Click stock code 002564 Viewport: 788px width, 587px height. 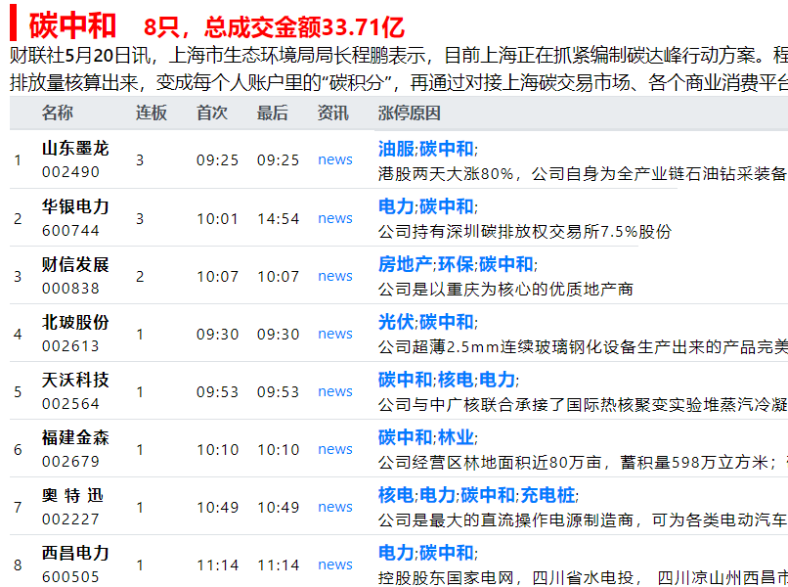tap(70, 404)
